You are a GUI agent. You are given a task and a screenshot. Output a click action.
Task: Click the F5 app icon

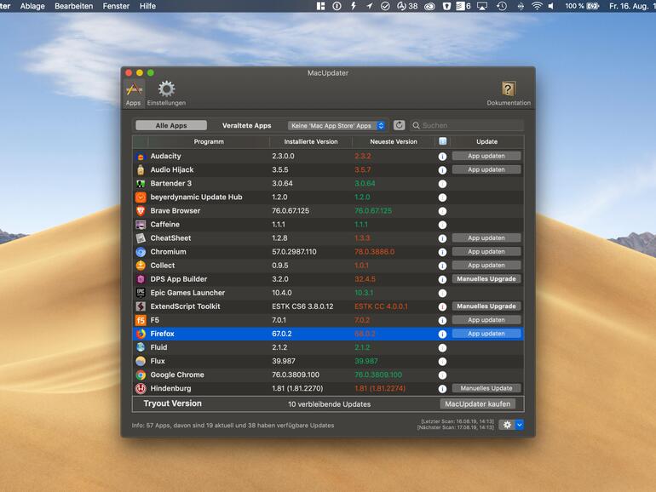[141, 320]
